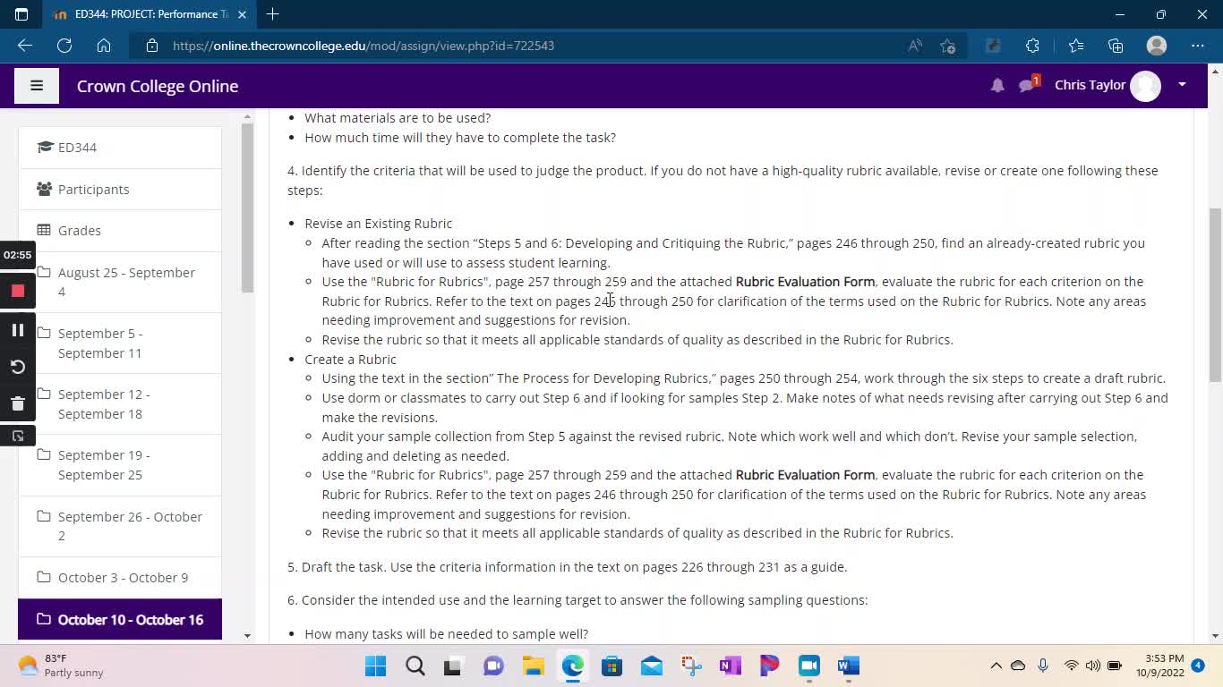Open the October 3 - October 9 section

point(120,577)
